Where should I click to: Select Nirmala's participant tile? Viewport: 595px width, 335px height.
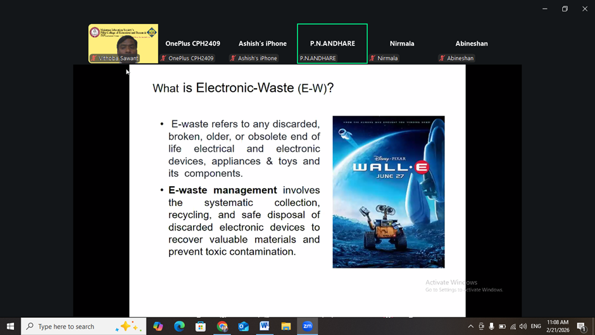[x=402, y=43]
